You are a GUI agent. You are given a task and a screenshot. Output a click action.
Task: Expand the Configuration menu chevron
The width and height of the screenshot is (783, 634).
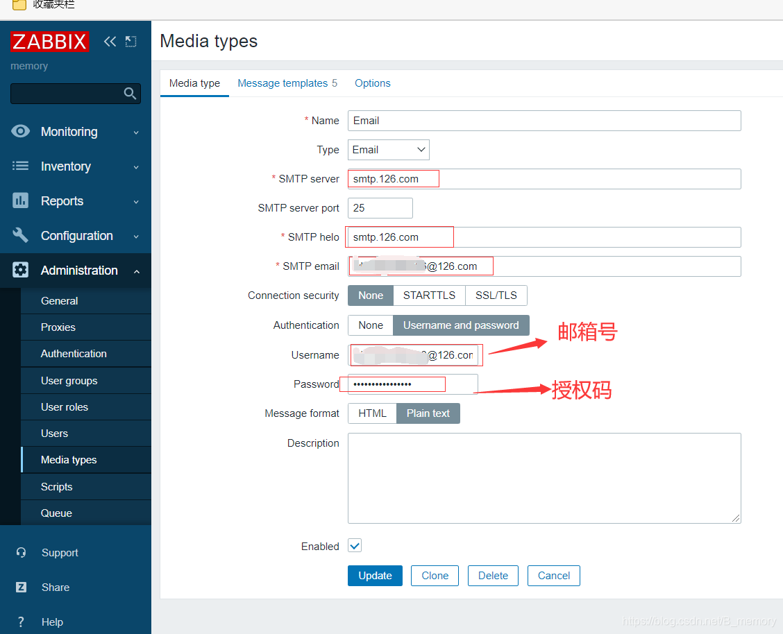136,237
